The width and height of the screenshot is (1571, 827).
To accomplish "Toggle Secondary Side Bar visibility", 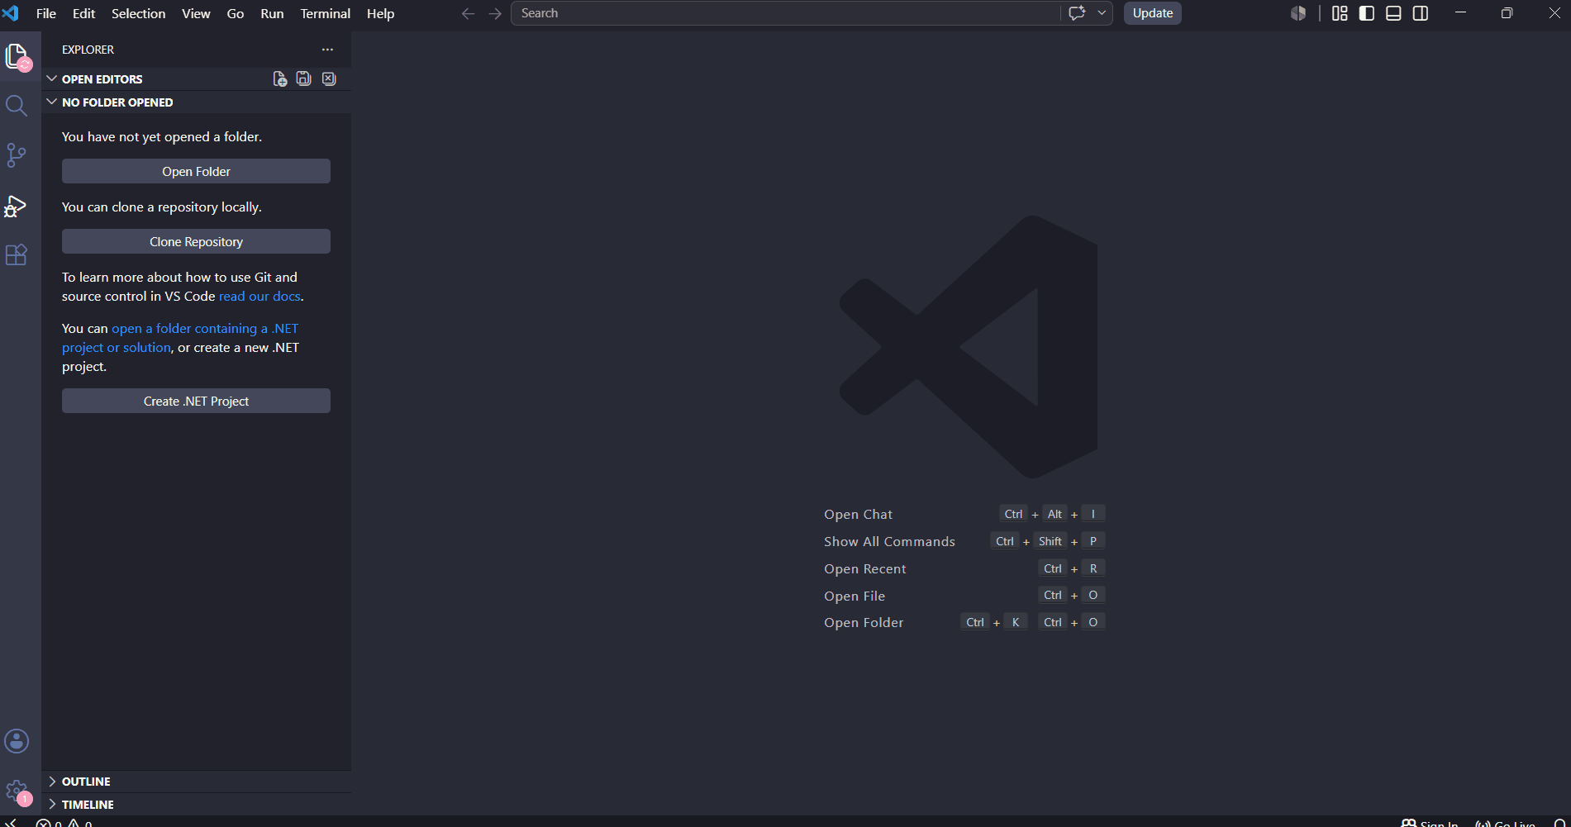I will [x=1421, y=13].
